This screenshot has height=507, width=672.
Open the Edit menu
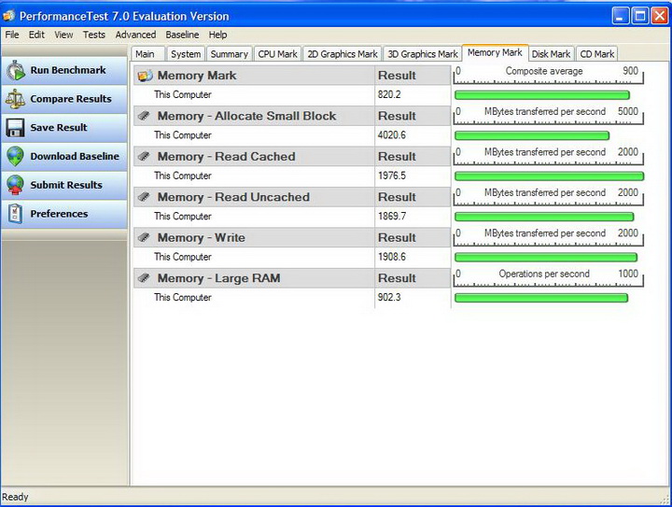point(36,35)
